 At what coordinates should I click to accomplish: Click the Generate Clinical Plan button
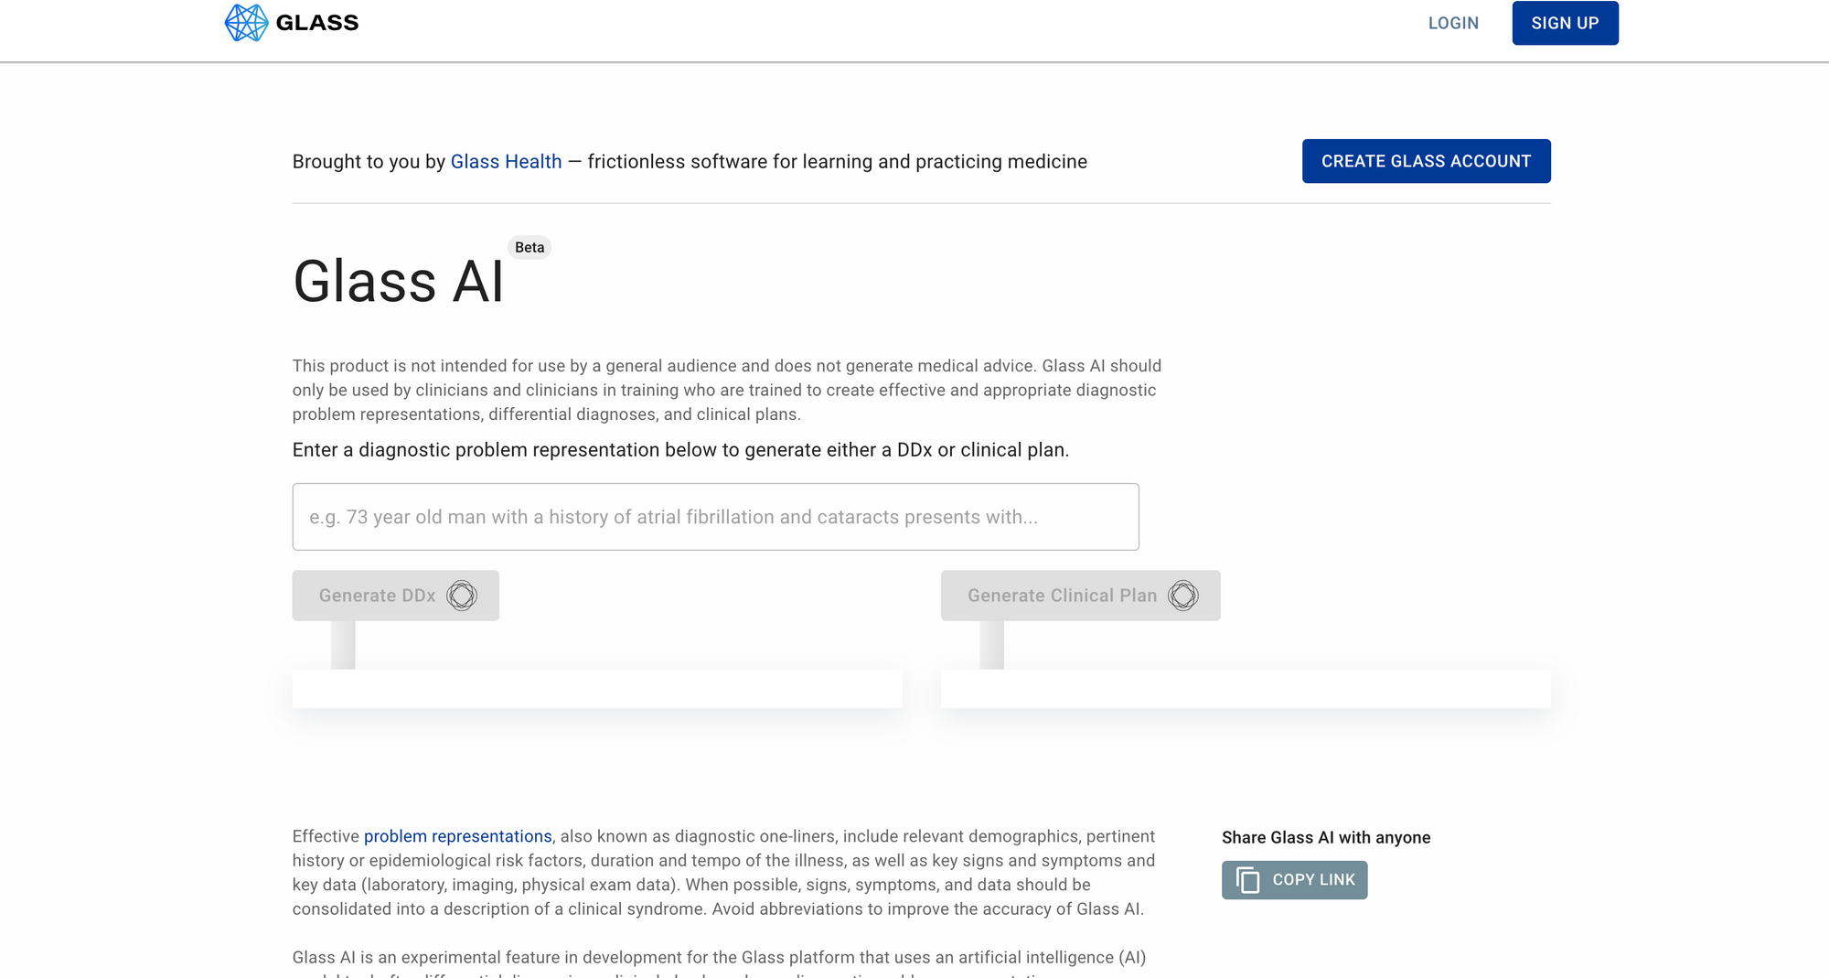coord(1080,596)
